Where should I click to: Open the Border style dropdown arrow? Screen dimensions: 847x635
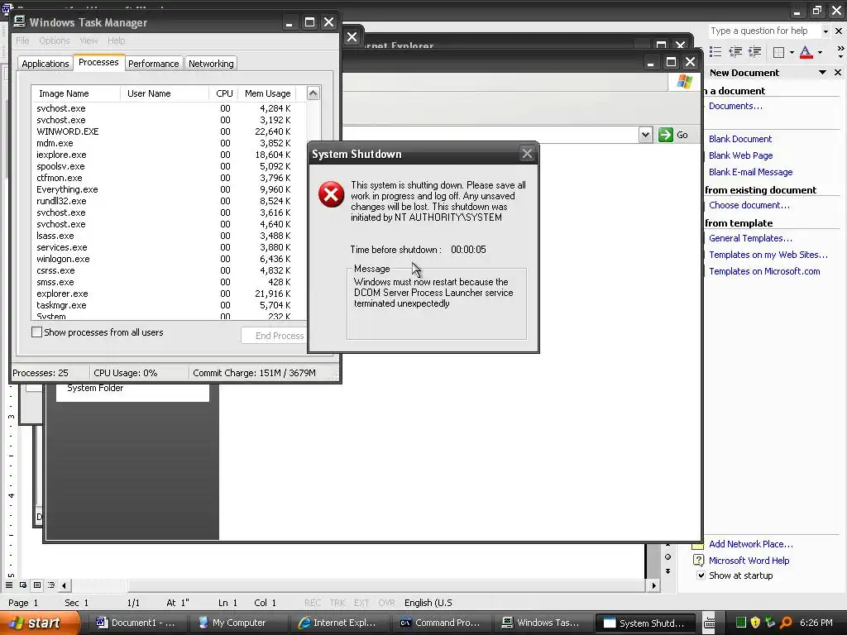point(792,52)
